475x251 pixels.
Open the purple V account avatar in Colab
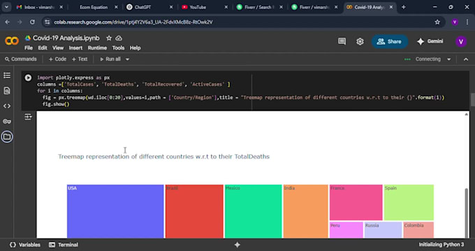tap(461, 41)
